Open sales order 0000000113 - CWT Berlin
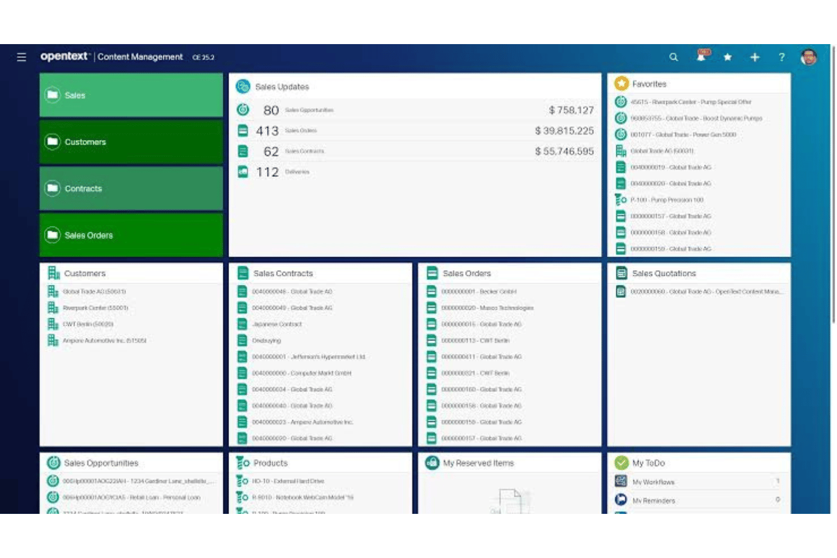 (475, 341)
